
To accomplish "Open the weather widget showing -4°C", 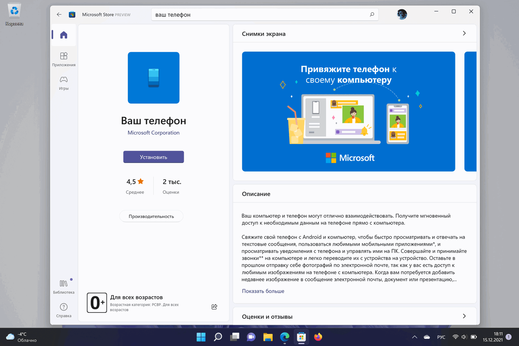I will [x=21, y=337].
